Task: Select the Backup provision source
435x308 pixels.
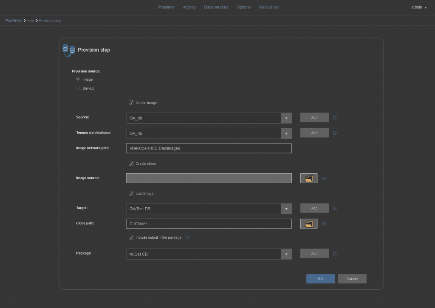Action: click(x=78, y=88)
